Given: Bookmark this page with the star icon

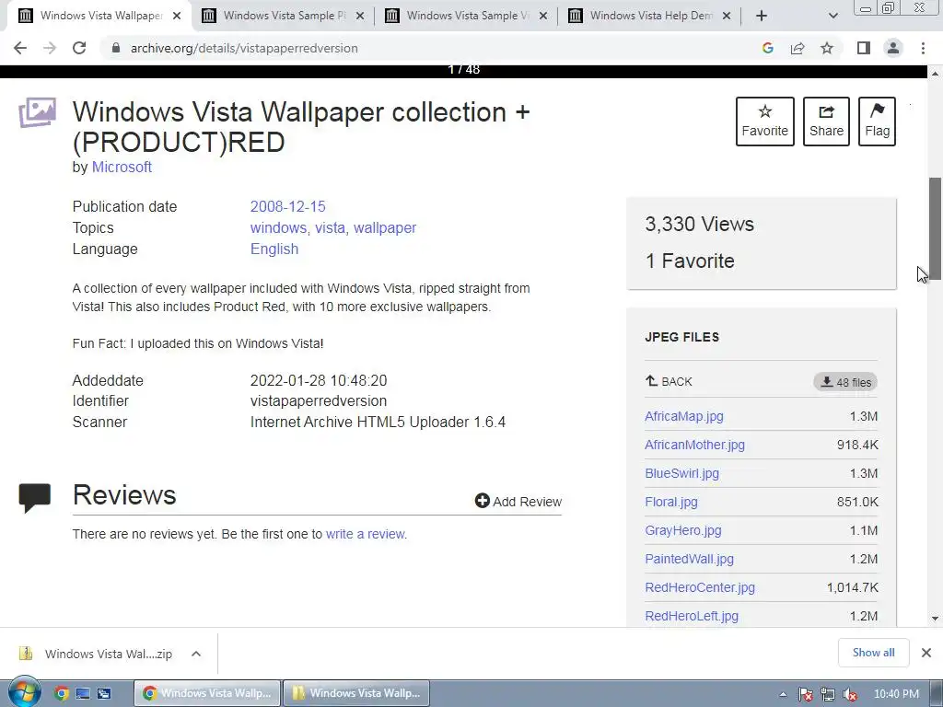Looking at the screenshot, I should coord(827,48).
